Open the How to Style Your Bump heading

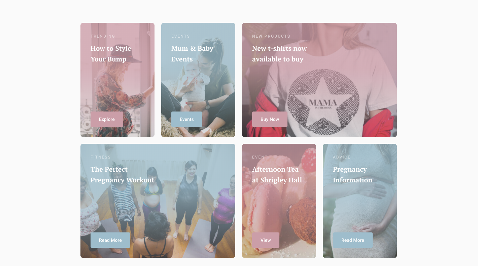pyautogui.click(x=111, y=54)
